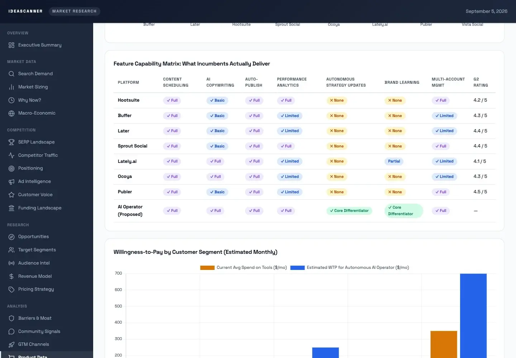This screenshot has height=358, width=516.
Task: Click the short blue bar in chart
Action: [x=325, y=353]
